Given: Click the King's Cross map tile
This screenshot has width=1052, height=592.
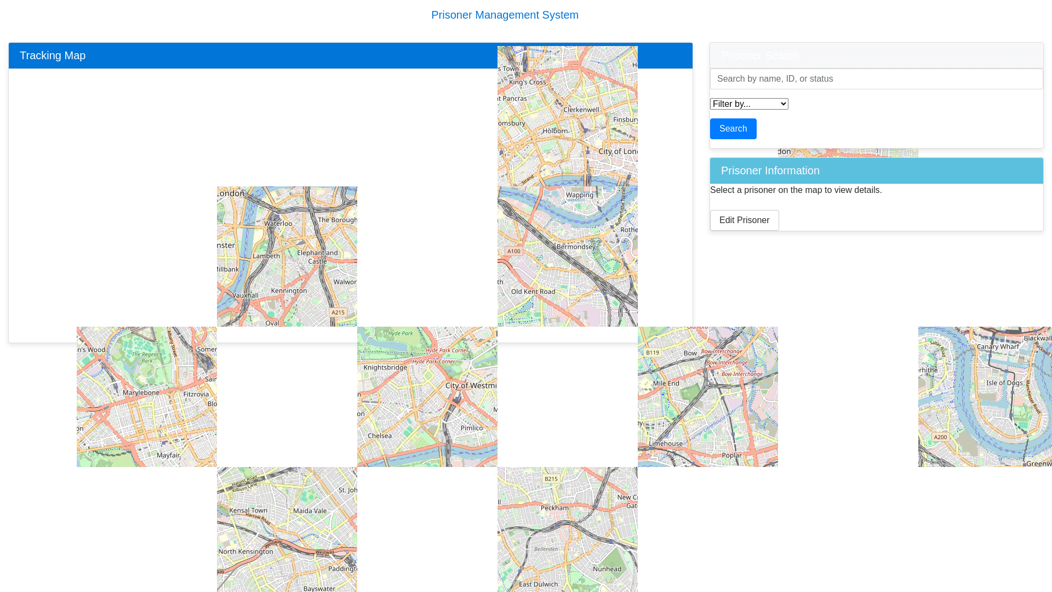Looking at the screenshot, I should pyautogui.click(x=567, y=116).
